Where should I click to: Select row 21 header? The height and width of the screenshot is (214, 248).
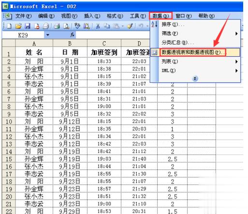(x=9, y=204)
